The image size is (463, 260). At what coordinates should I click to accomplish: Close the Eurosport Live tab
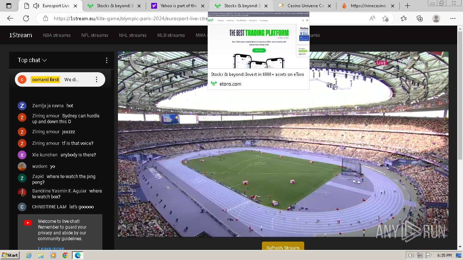tap(75, 6)
